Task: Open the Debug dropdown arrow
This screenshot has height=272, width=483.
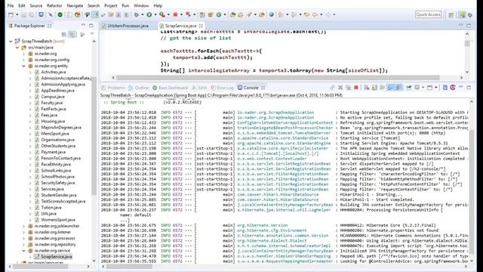Action: click(x=142, y=15)
